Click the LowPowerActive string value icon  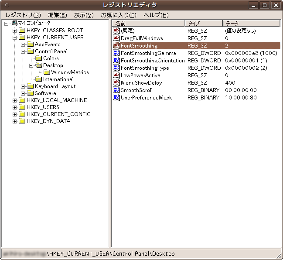[x=116, y=75]
